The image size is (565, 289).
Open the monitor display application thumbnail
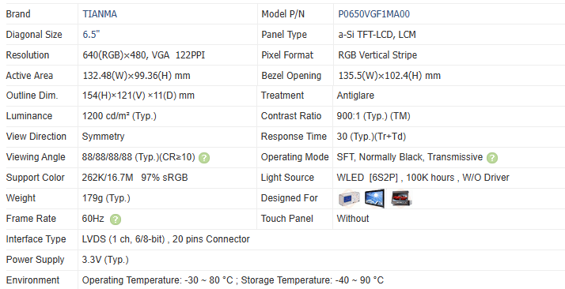click(x=374, y=198)
